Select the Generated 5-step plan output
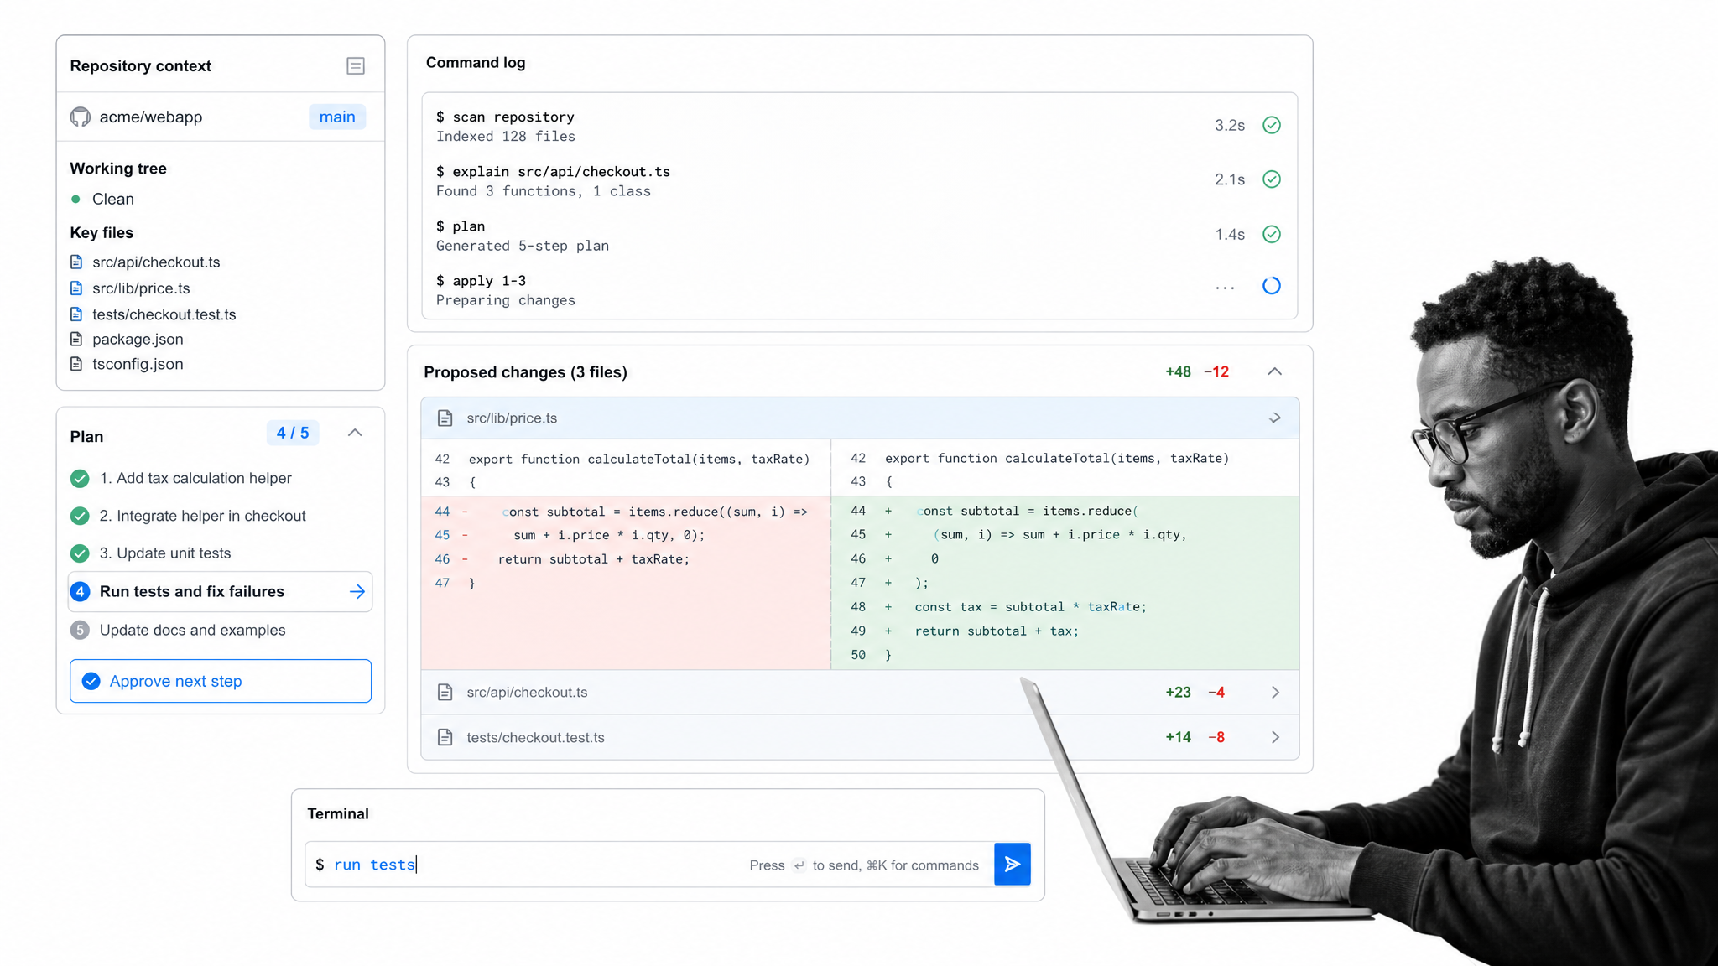 [523, 246]
